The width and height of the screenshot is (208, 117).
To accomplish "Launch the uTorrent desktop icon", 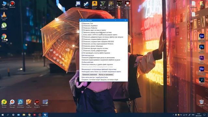I will 4,26.
